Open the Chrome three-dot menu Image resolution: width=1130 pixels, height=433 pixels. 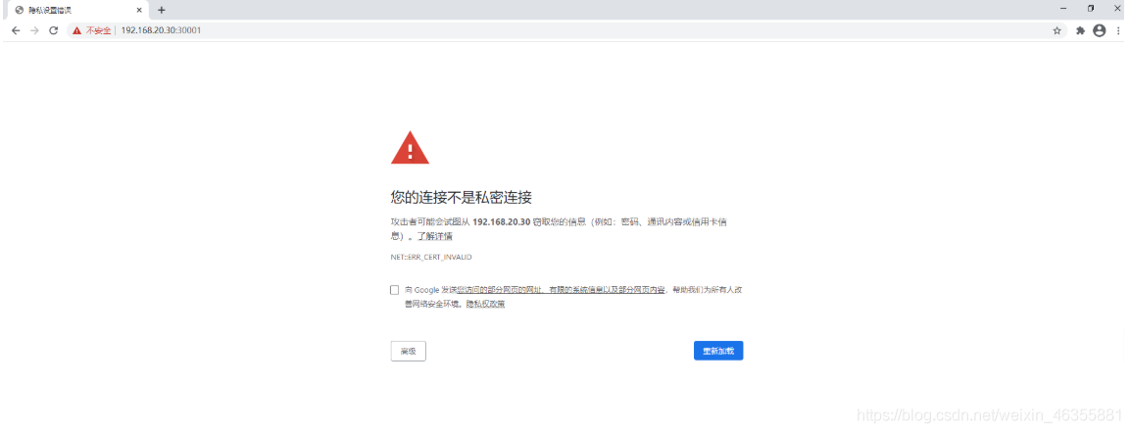click(x=1117, y=30)
